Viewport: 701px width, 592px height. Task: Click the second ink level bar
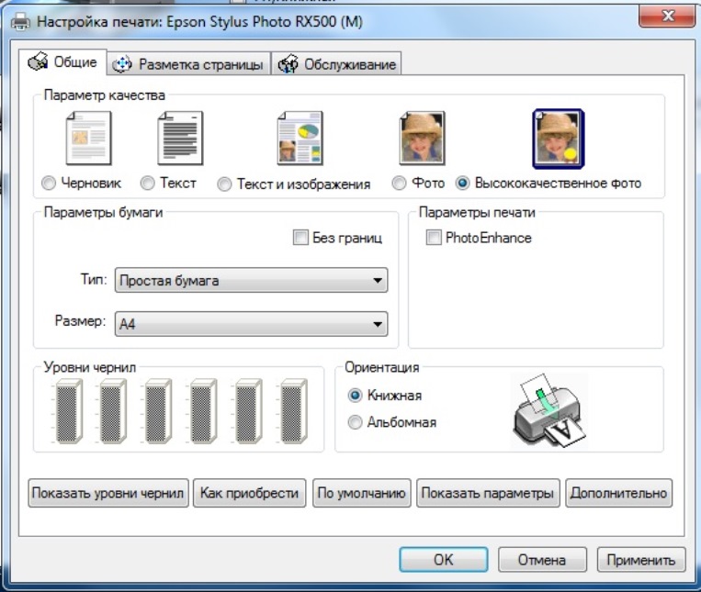point(113,411)
